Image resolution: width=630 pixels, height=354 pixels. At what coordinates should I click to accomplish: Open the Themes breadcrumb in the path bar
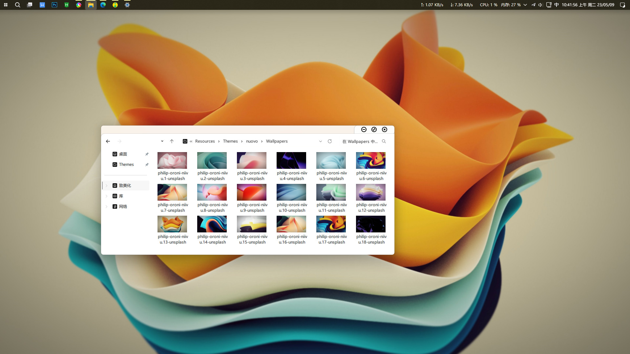pos(230,141)
